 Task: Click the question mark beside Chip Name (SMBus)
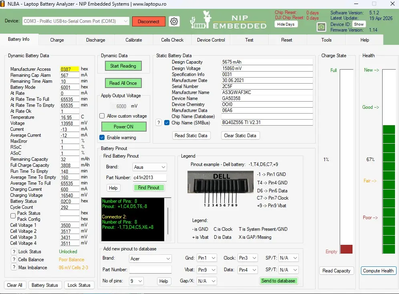pos(159,123)
